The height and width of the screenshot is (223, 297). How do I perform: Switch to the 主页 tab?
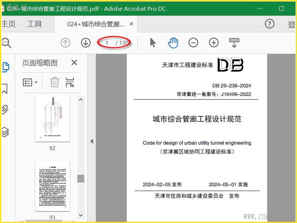pyautogui.click(x=8, y=24)
